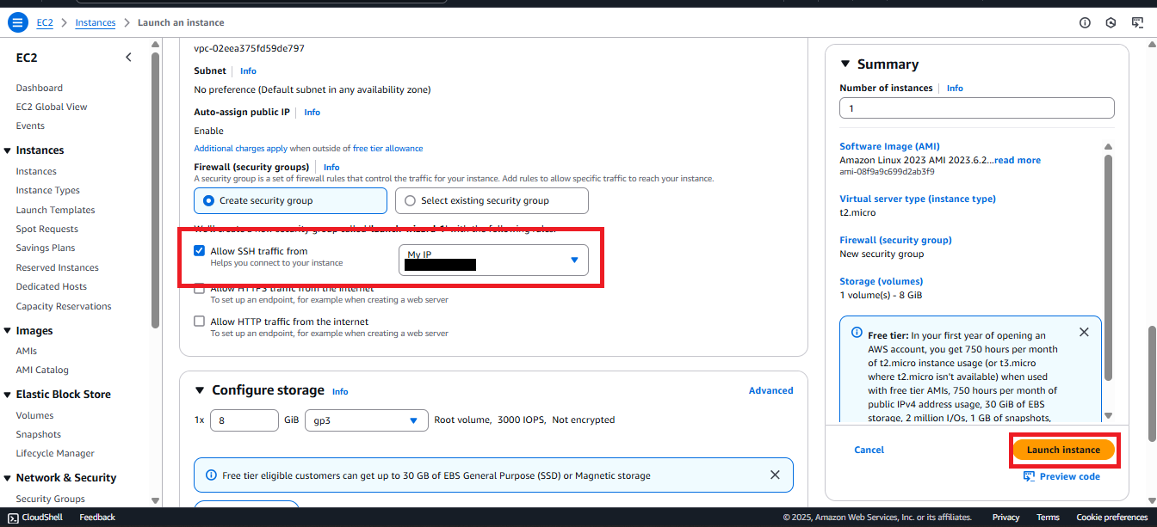This screenshot has width=1157, height=527.
Task: Go to Instances breadcrumb link
Action: point(96,22)
